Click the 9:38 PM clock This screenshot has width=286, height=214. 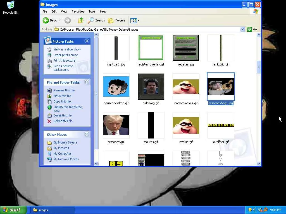[275, 210]
